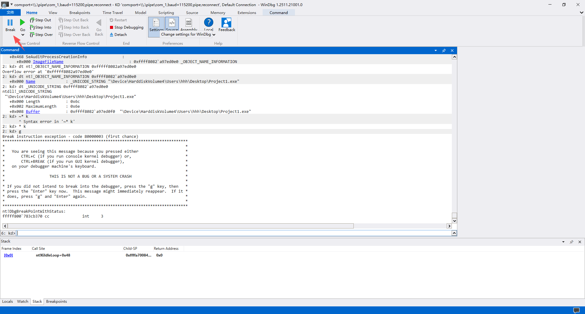This screenshot has height=314, width=585.
Task: Open Local Help question mark icon
Action: [x=209, y=22]
